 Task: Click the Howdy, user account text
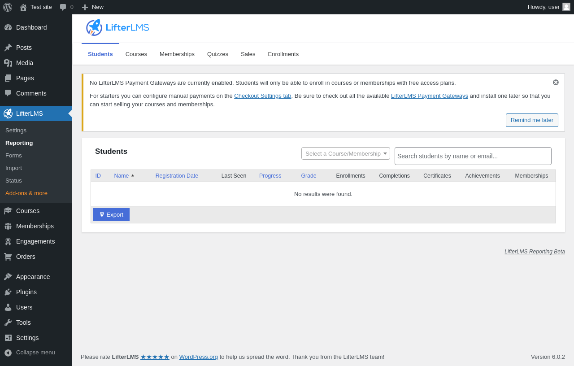click(544, 7)
